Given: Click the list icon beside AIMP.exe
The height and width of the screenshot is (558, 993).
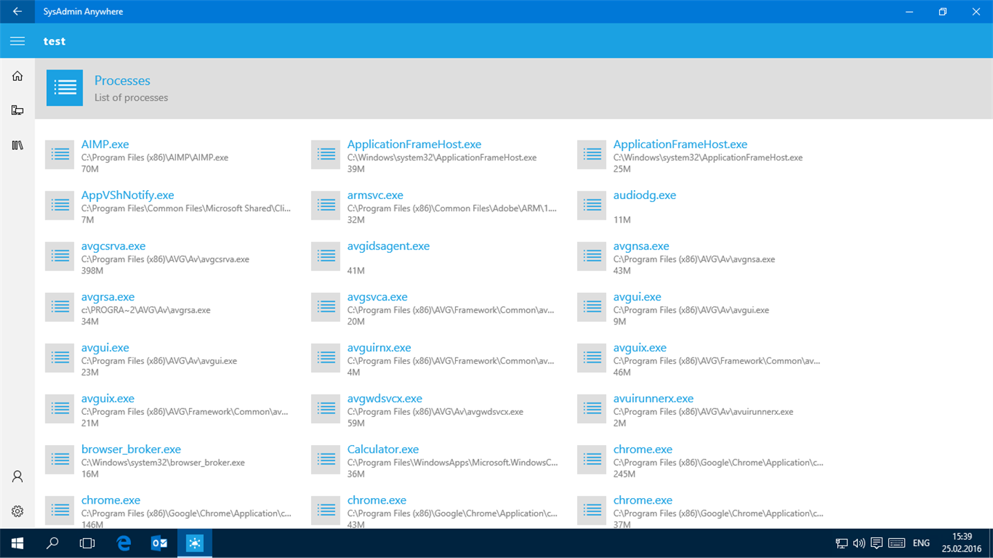Looking at the screenshot, I should pyautogui.click(x=60, y=154).
